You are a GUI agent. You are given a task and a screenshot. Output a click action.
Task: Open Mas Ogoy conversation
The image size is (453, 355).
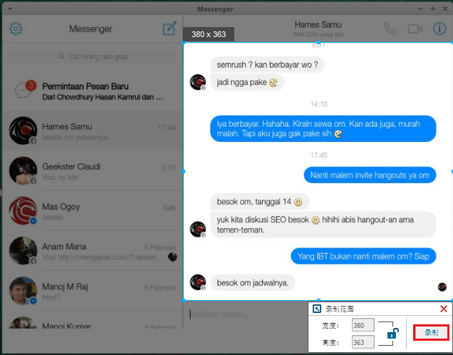click(93, 211)
